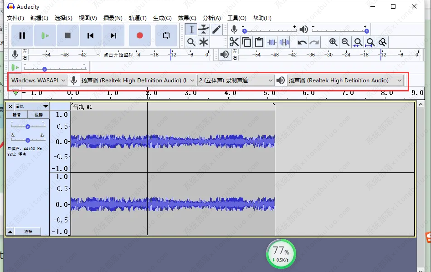The width and height of the screenshot is (431, 272).
Task: Click the timeline ruler at 3.0
Action: tap(191, 93)
